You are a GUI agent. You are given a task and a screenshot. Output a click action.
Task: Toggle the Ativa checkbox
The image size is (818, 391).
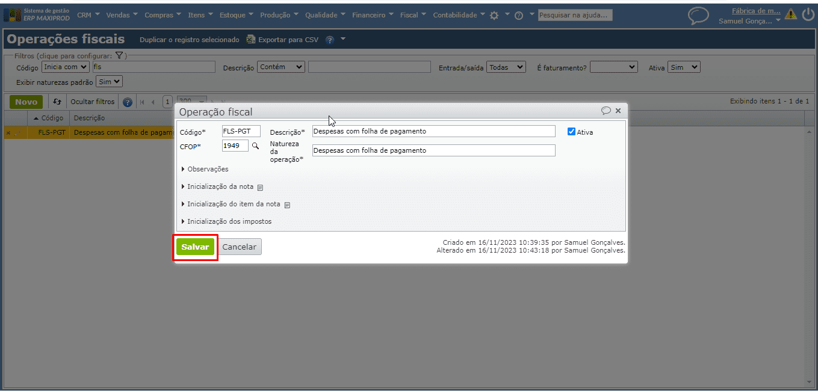(x=572, y=132)
